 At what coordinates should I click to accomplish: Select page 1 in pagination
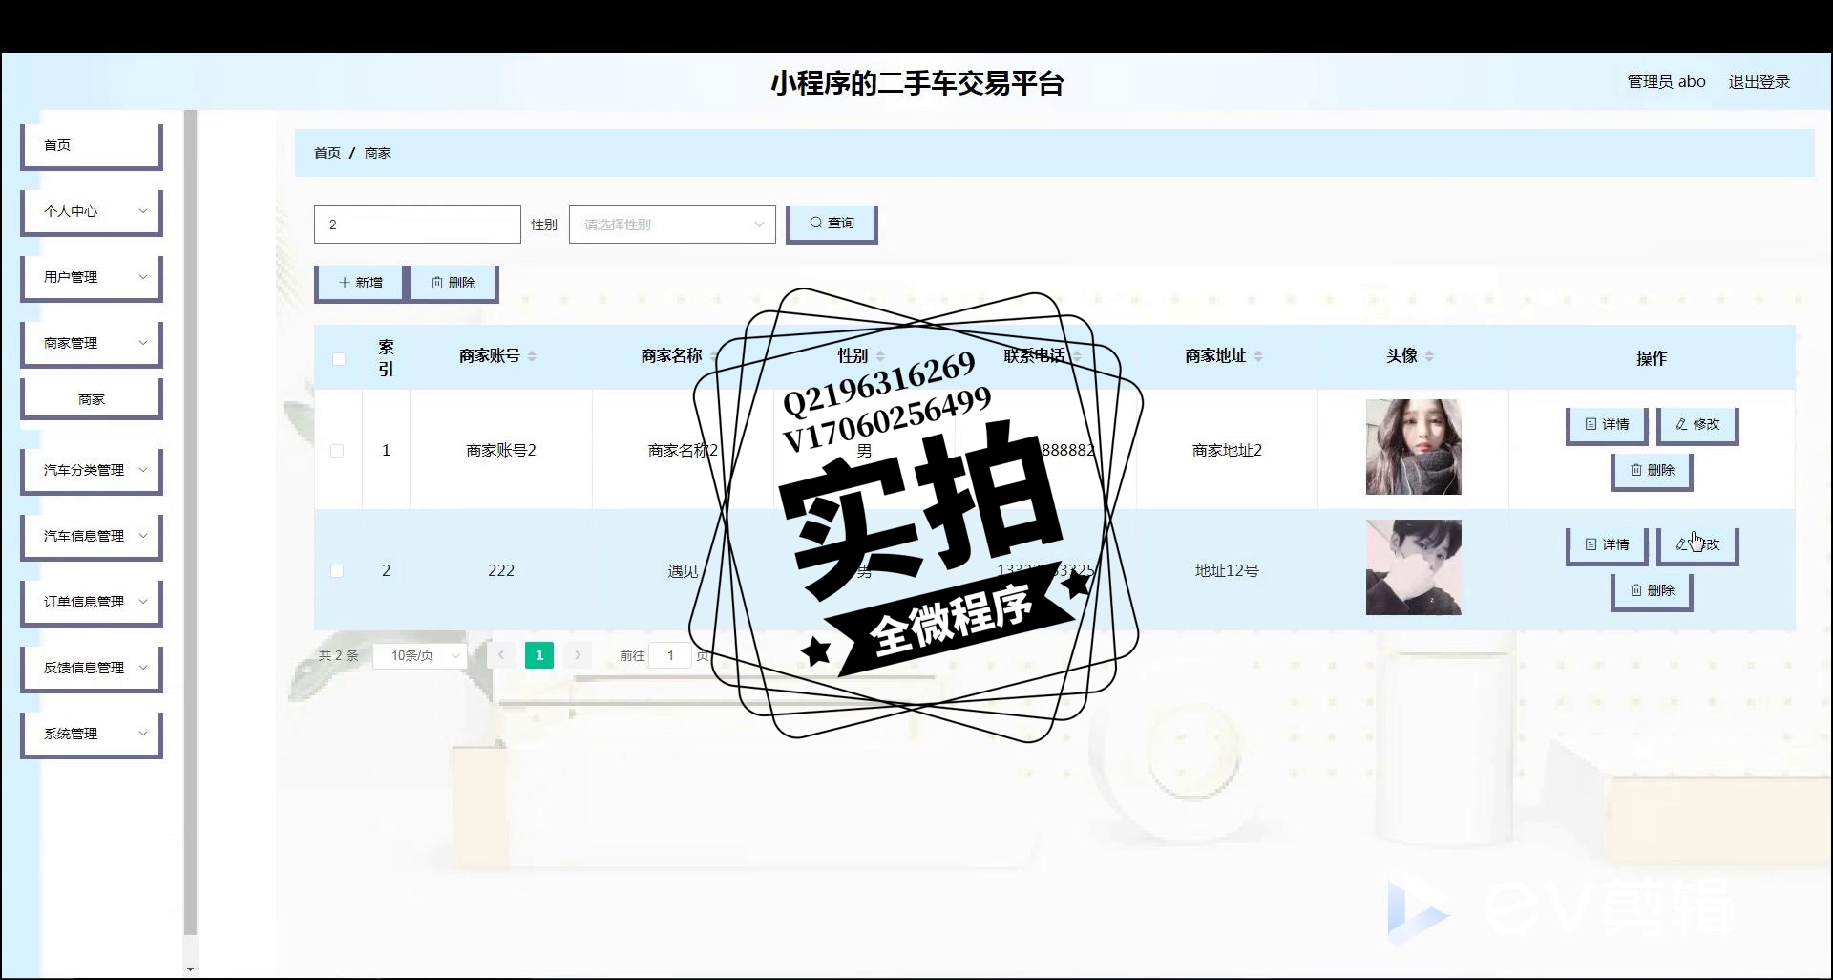[x=539, y=655]
